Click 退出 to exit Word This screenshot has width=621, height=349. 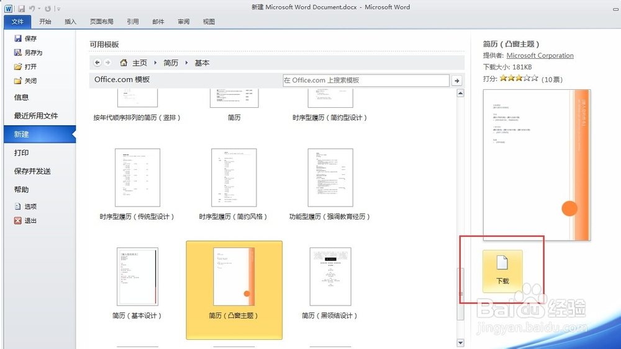click(x=25, y=221)
